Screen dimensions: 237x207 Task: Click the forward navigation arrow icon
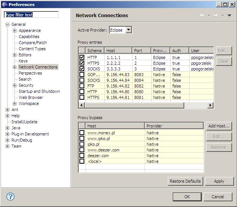click(x=216, y=15)
